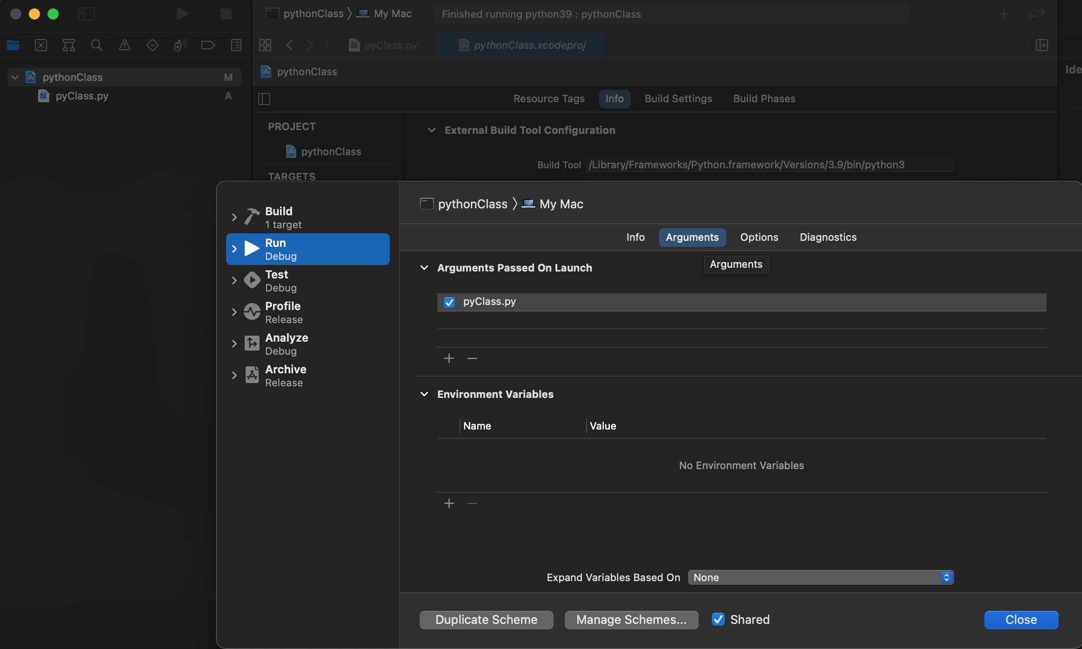Open the report navigator icon

[236, 45]
